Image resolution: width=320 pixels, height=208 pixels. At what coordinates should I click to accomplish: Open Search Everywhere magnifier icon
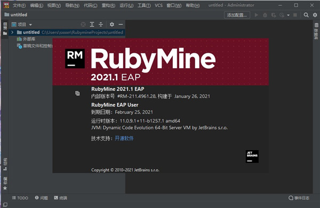point(306,15)
